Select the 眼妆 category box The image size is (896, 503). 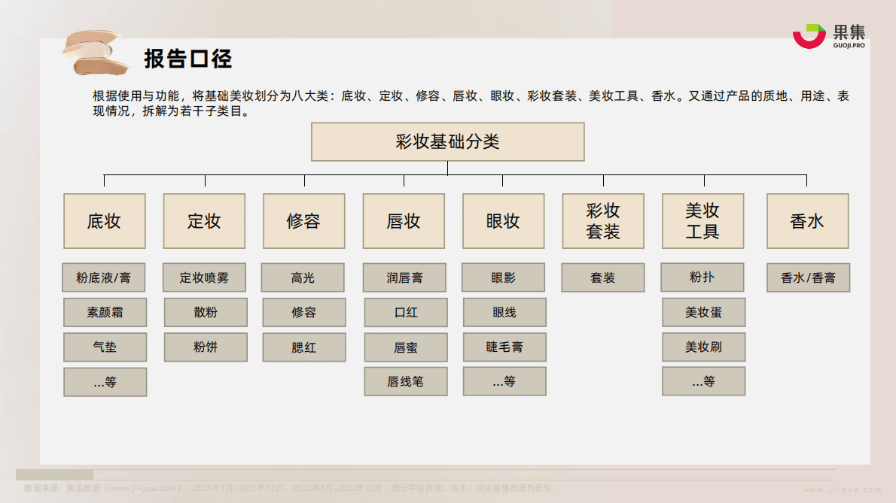click(x=503, y=221)
